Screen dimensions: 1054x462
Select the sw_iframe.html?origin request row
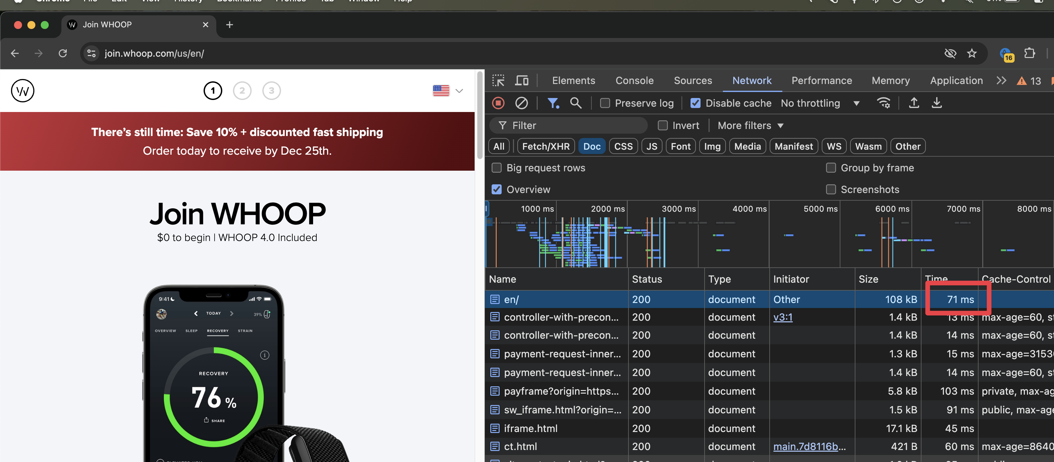pyautogui.click(x=769, y=410)
